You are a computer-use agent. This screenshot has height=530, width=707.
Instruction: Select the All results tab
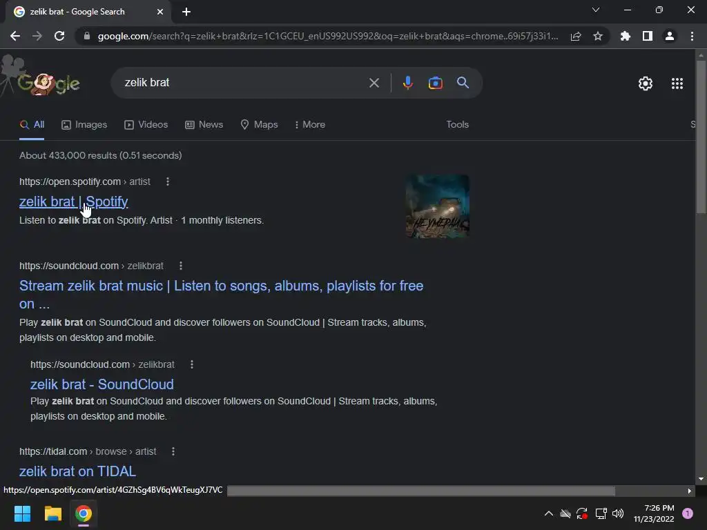click(32, 124)
